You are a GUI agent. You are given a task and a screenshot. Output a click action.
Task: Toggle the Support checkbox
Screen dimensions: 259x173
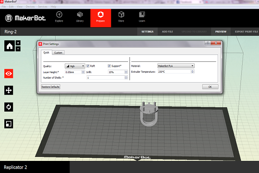click(x=109, y=66)
